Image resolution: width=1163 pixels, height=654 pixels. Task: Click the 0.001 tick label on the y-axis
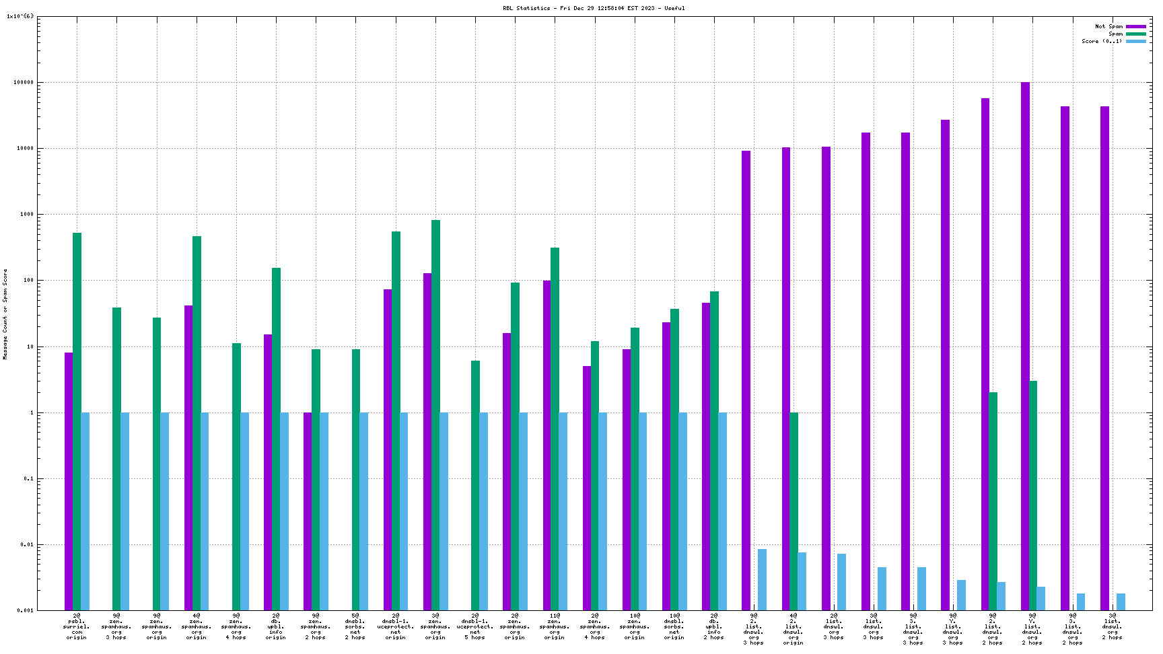point(26,611)
